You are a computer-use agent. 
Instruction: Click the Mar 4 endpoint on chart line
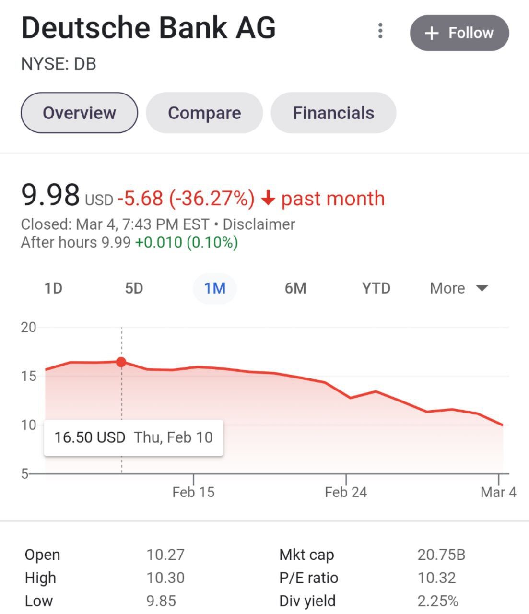coord(502,425)
